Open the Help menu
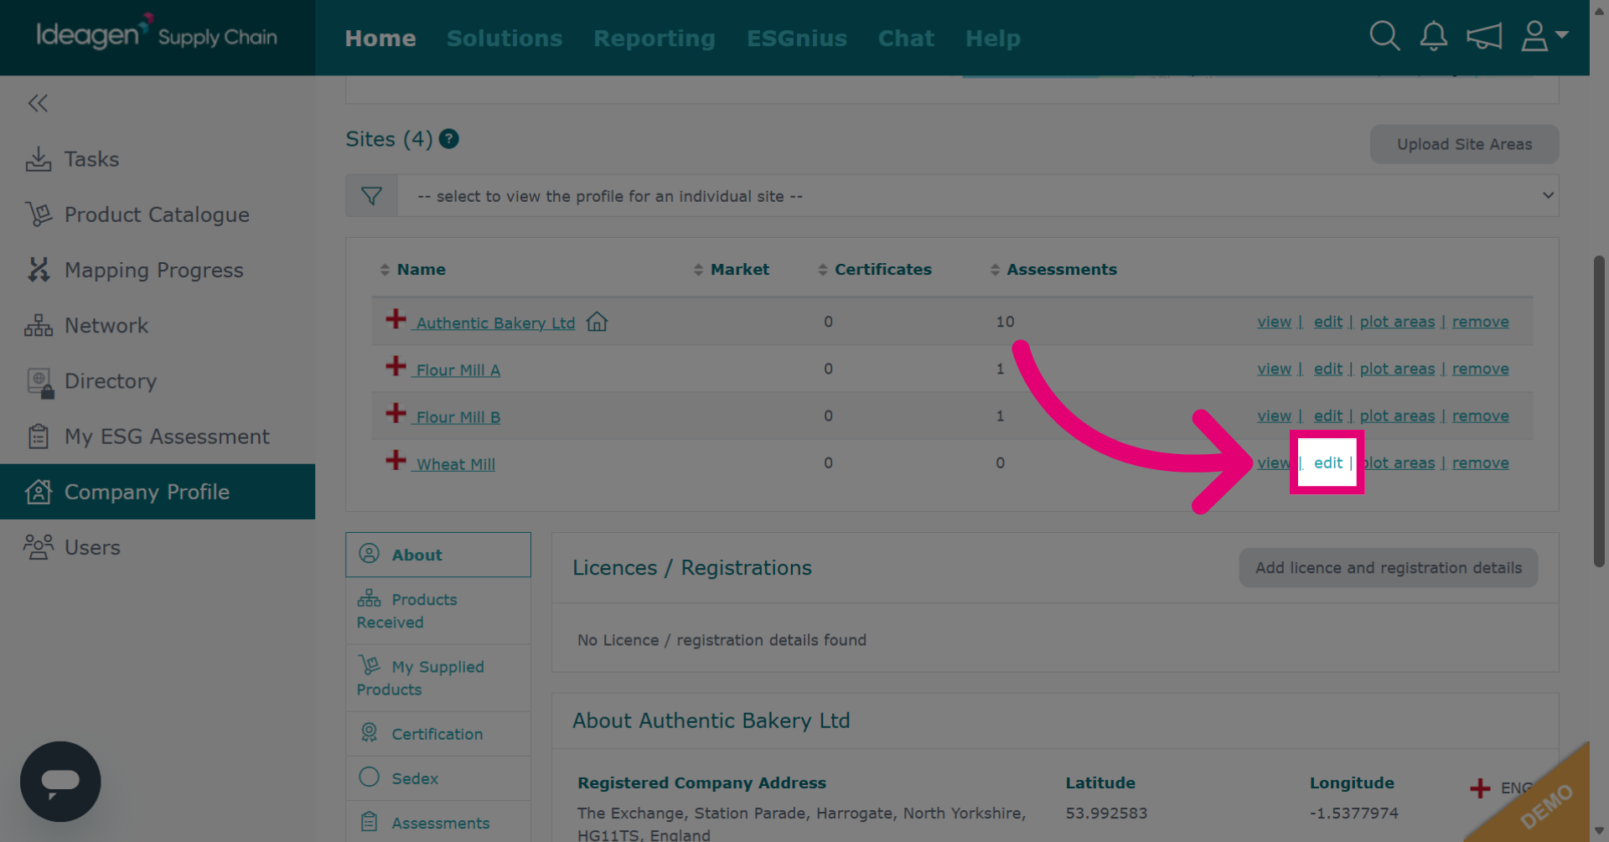Screen dimensions: 1609x842 [993, 39]
